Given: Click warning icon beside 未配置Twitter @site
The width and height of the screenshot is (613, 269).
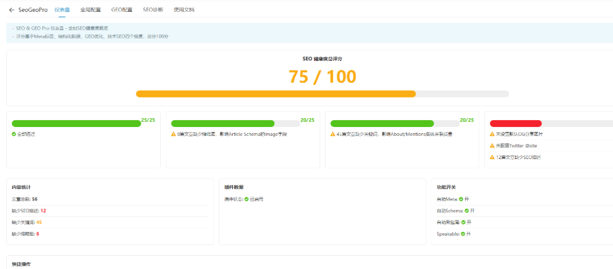Looking at the screenshot, I should [492, 146].
